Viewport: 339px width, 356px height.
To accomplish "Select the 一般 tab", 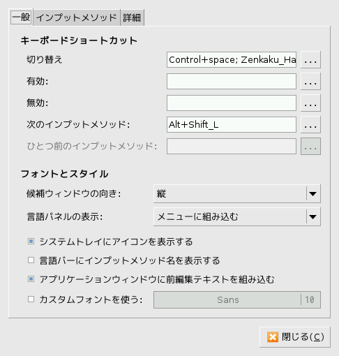I will tap(21, 17).
